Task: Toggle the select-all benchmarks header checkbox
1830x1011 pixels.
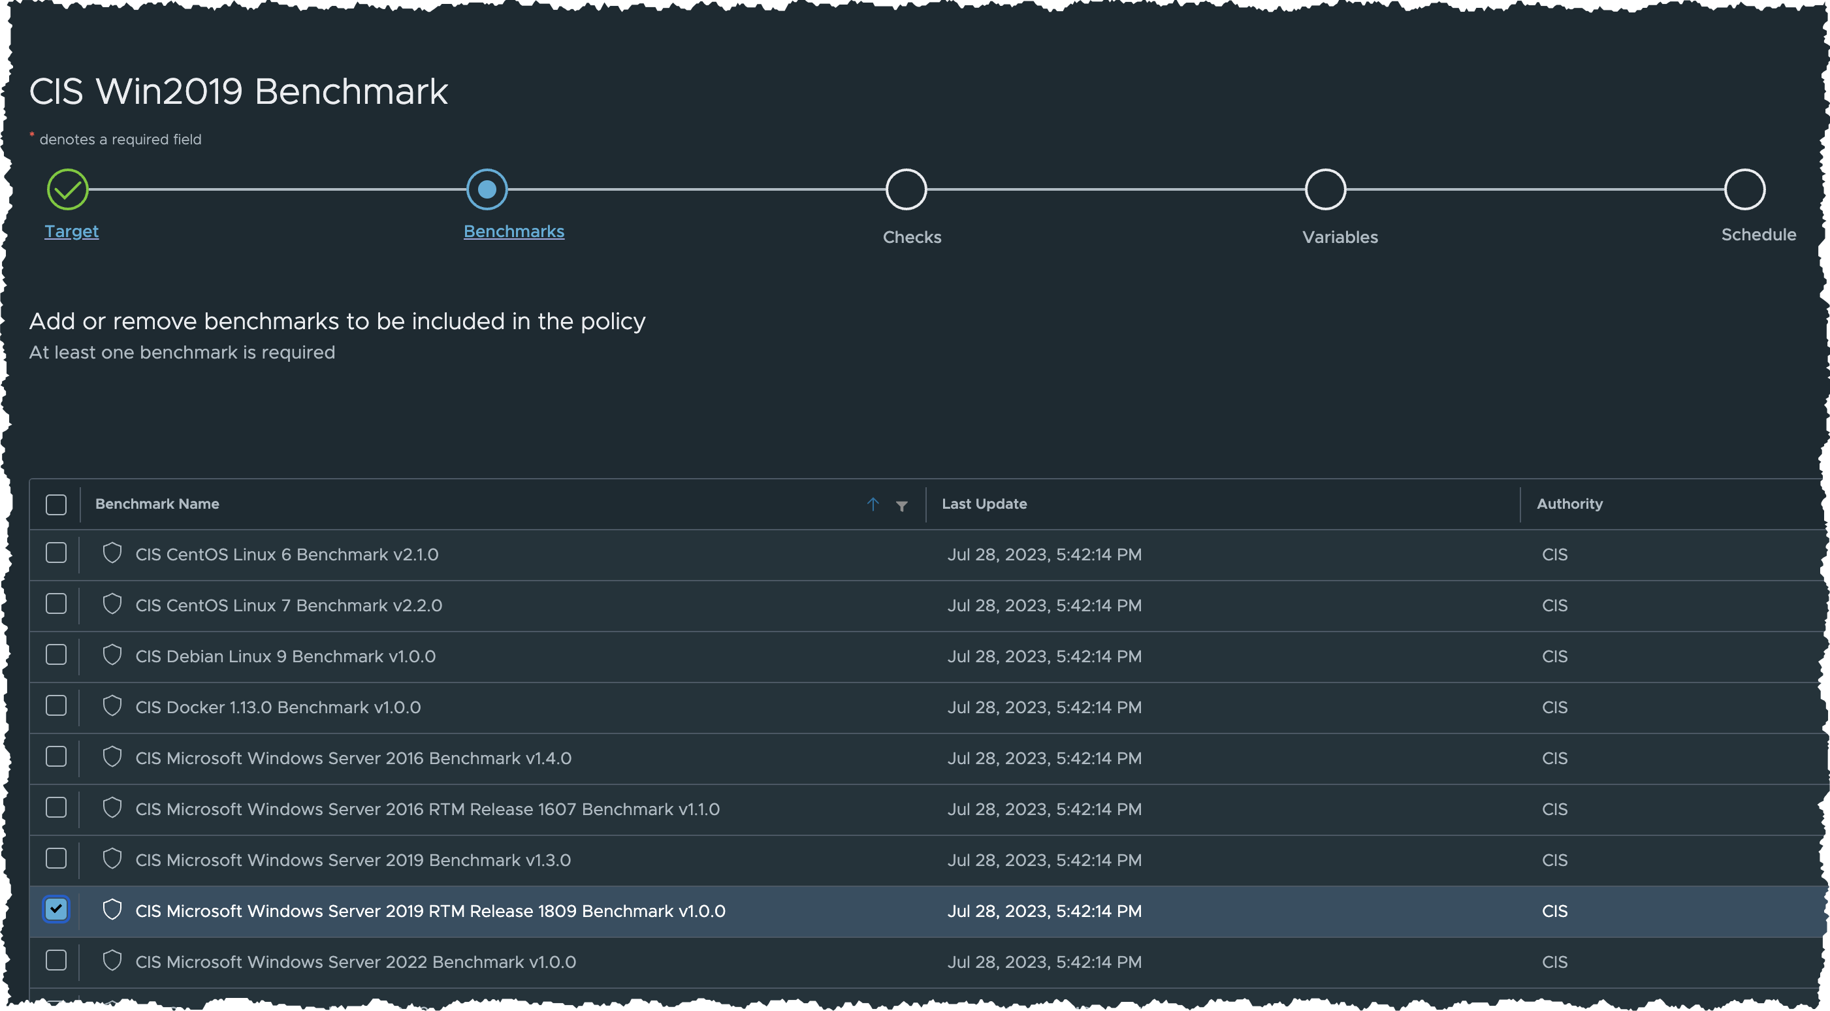Action: coord(56,504)
